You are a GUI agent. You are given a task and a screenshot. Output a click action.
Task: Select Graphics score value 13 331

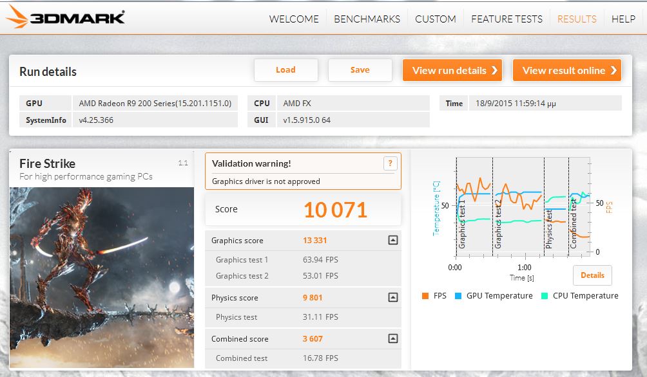[x=314, y=240]
